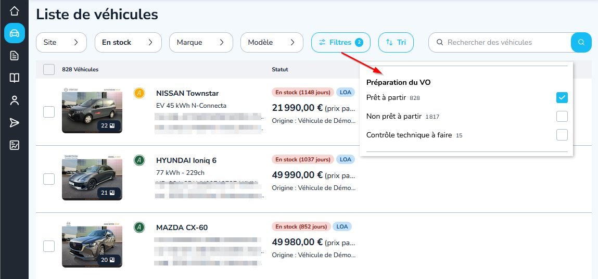This screenshot has height=279, width=598.
Task: Click the orange A badge on NISSAN Townstar
Action: [x=139, y=93]
